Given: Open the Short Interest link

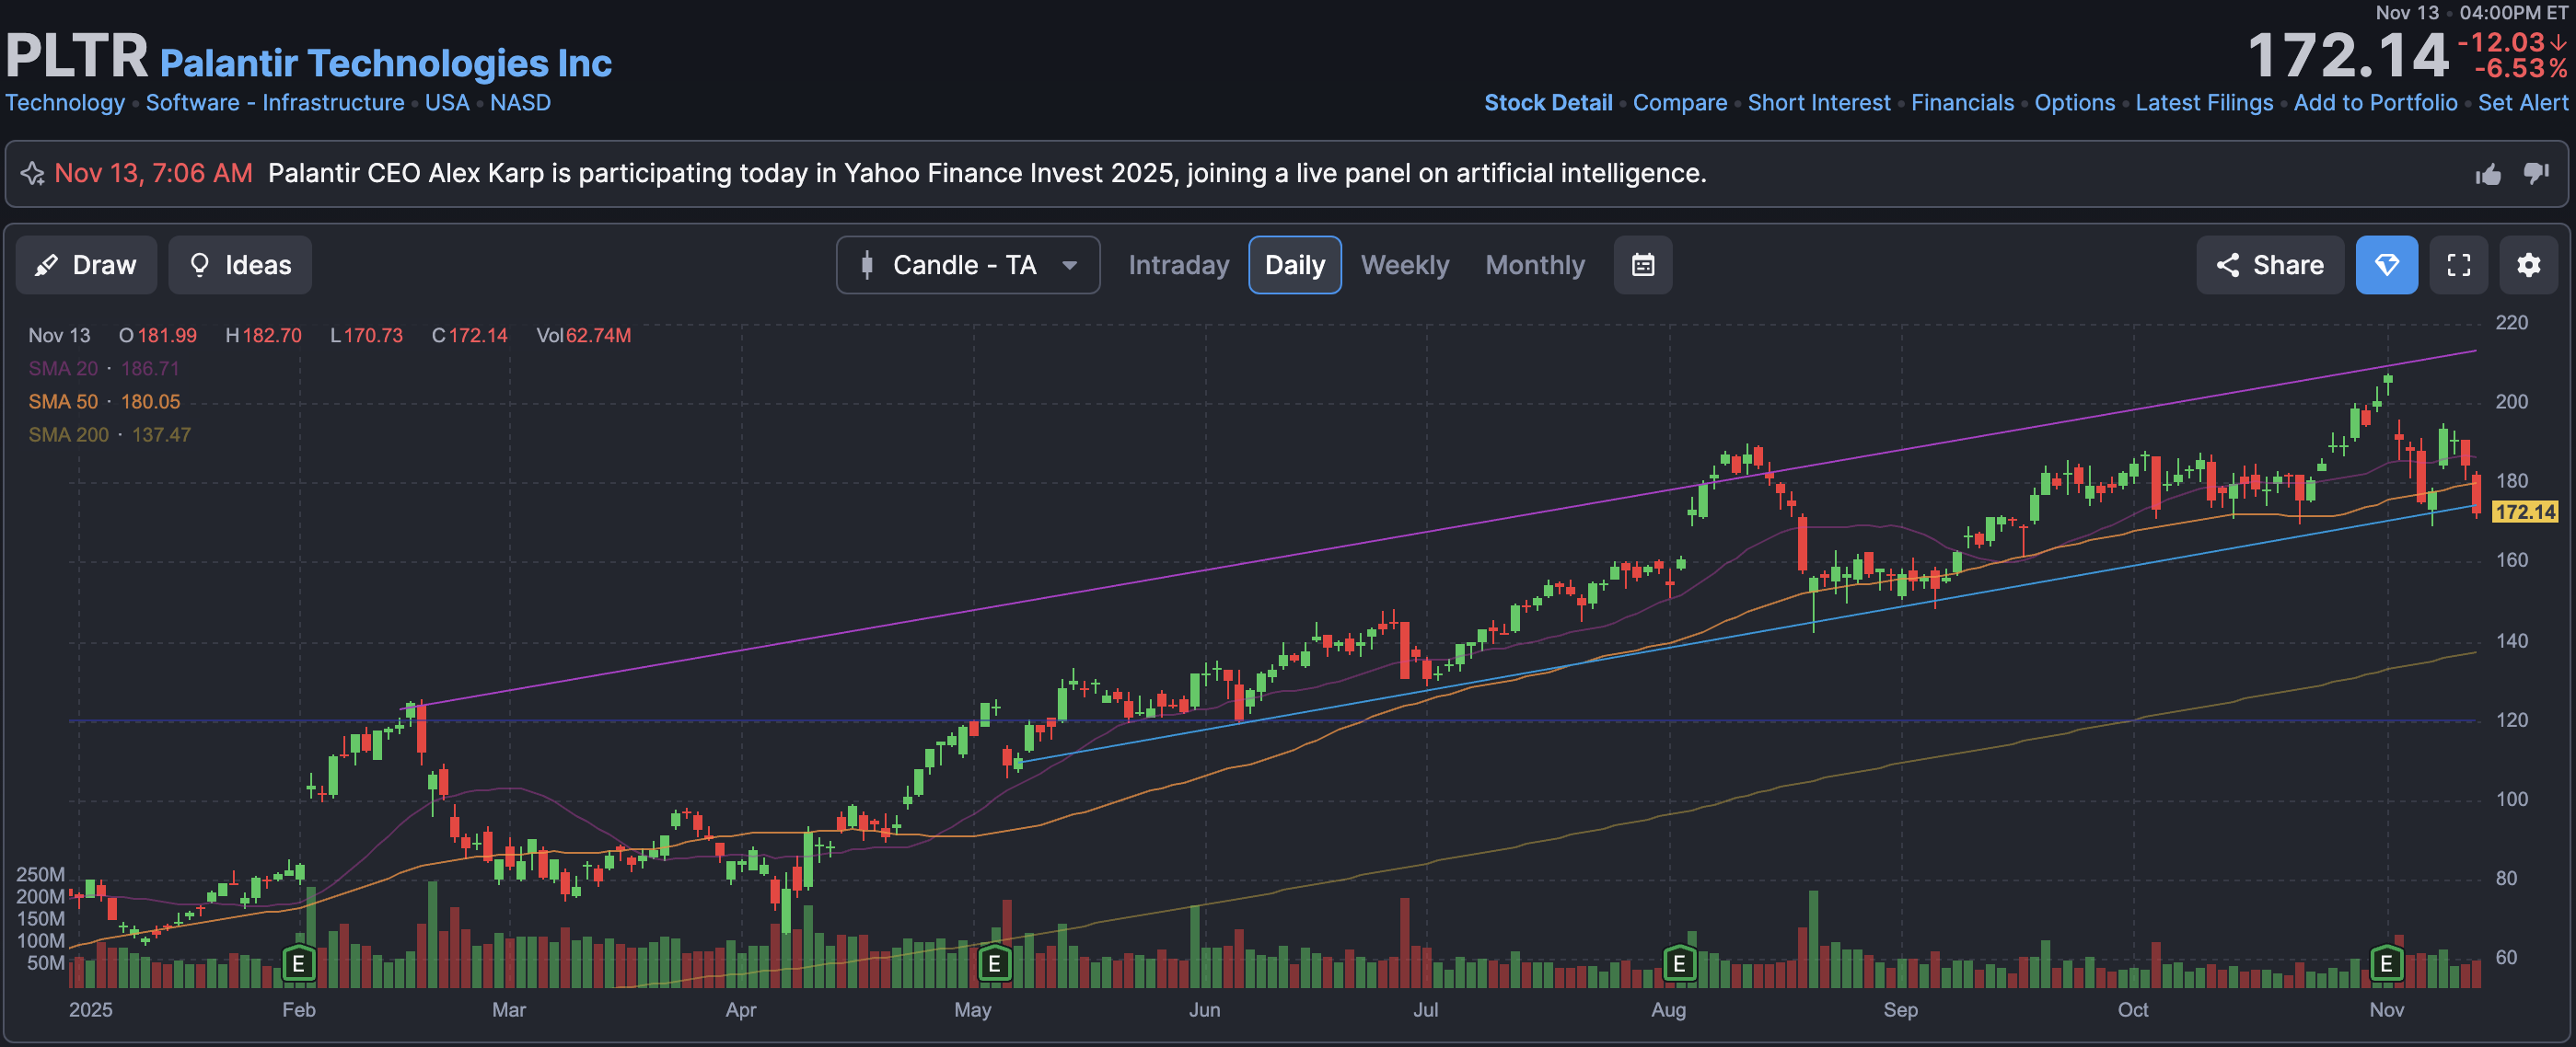Looking at the screenshot, I should click(x=1818, y=103).
